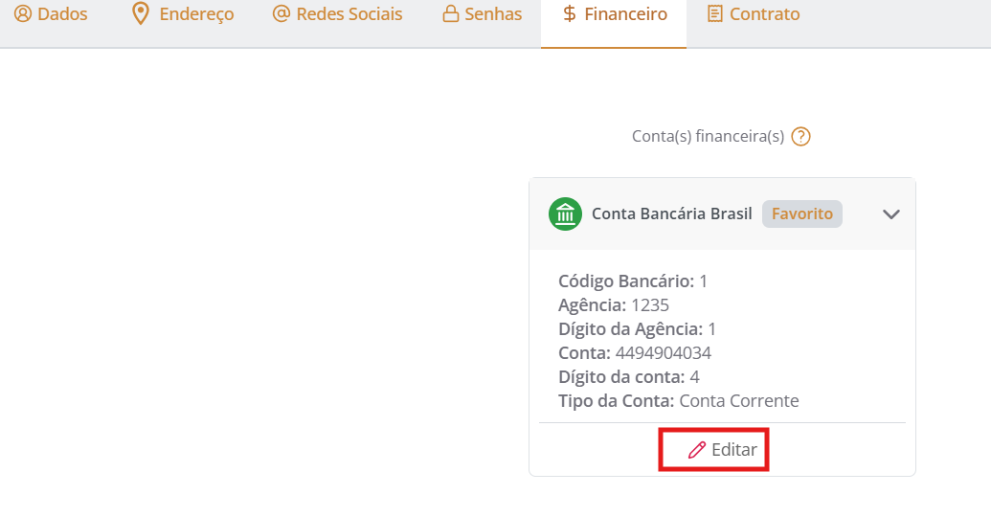This screenshot has width=991, height=517.
Task: Click the map pin icon for Endereço
Action: (141, 14)
